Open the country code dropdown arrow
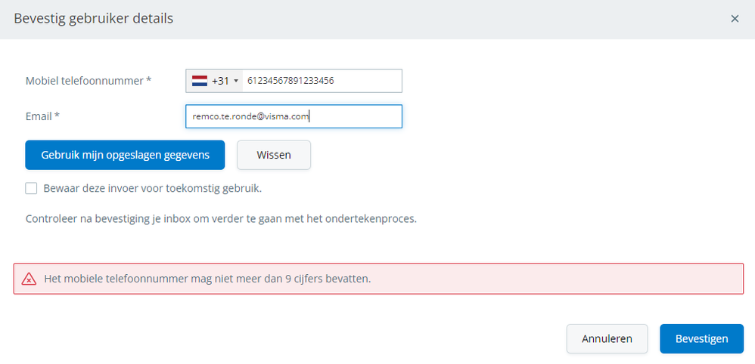Image resolution: width=755 pixels, height=364 pixels. pos(236,81)
